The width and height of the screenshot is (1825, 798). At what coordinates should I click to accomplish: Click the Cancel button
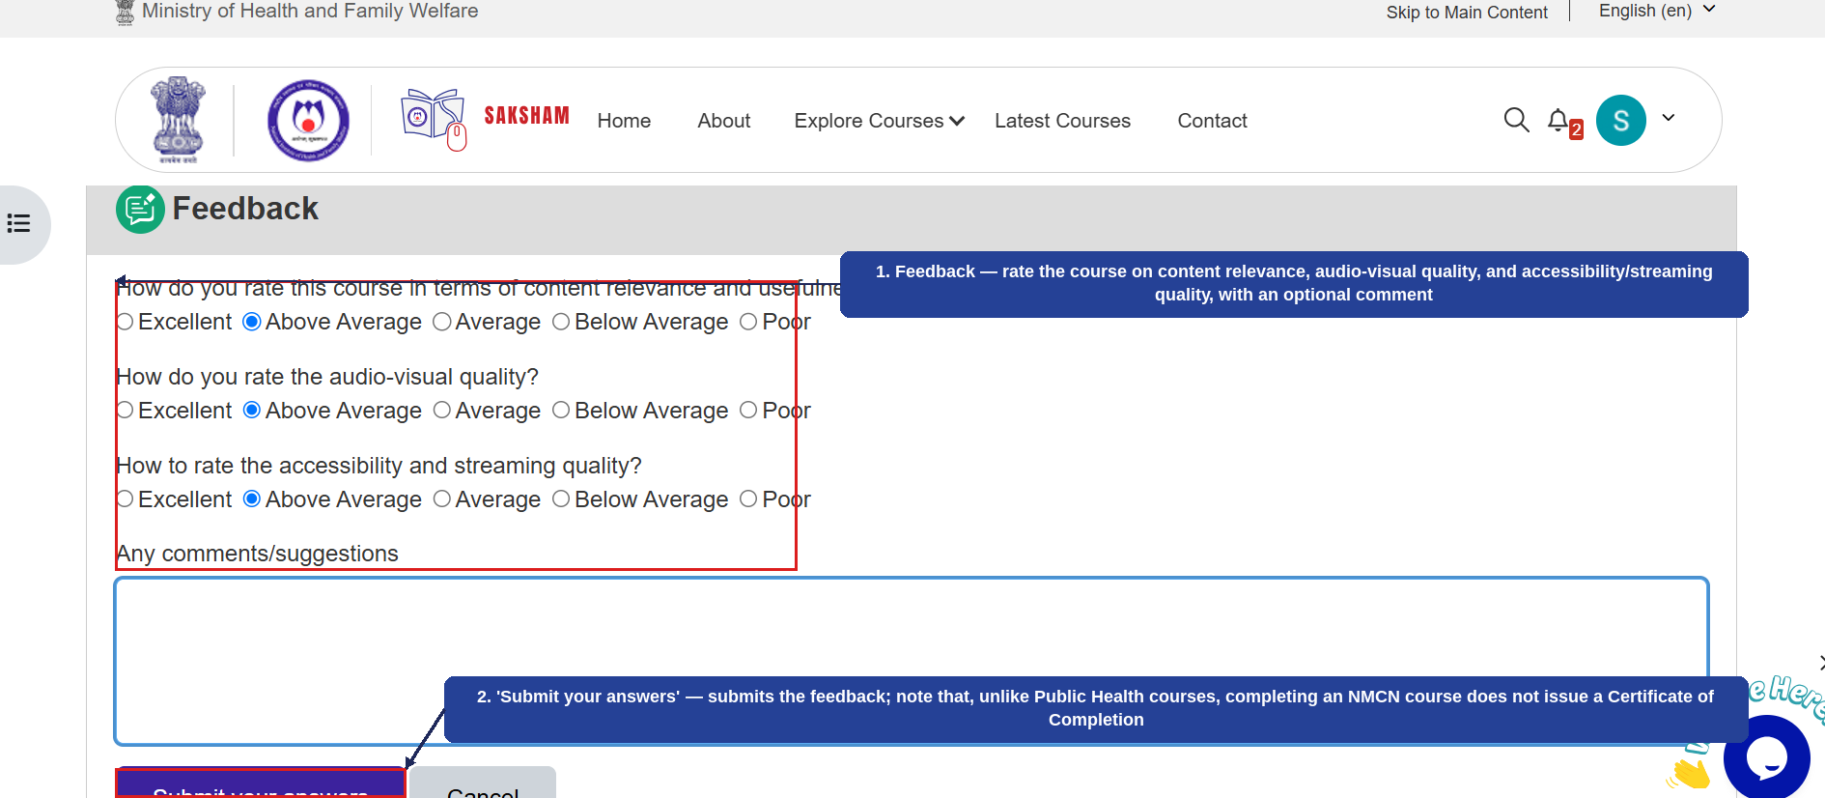(483, 784)
